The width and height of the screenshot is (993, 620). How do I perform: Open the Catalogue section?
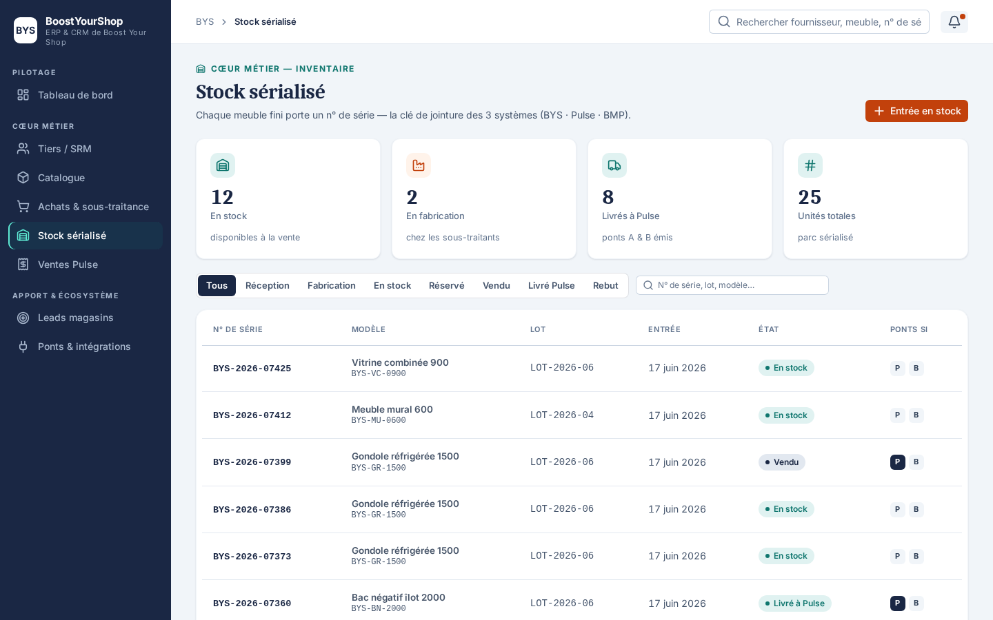(86, 178)
